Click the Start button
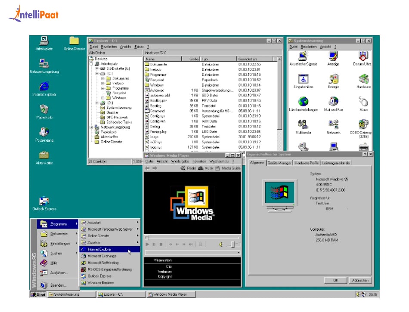 [38, 294]
